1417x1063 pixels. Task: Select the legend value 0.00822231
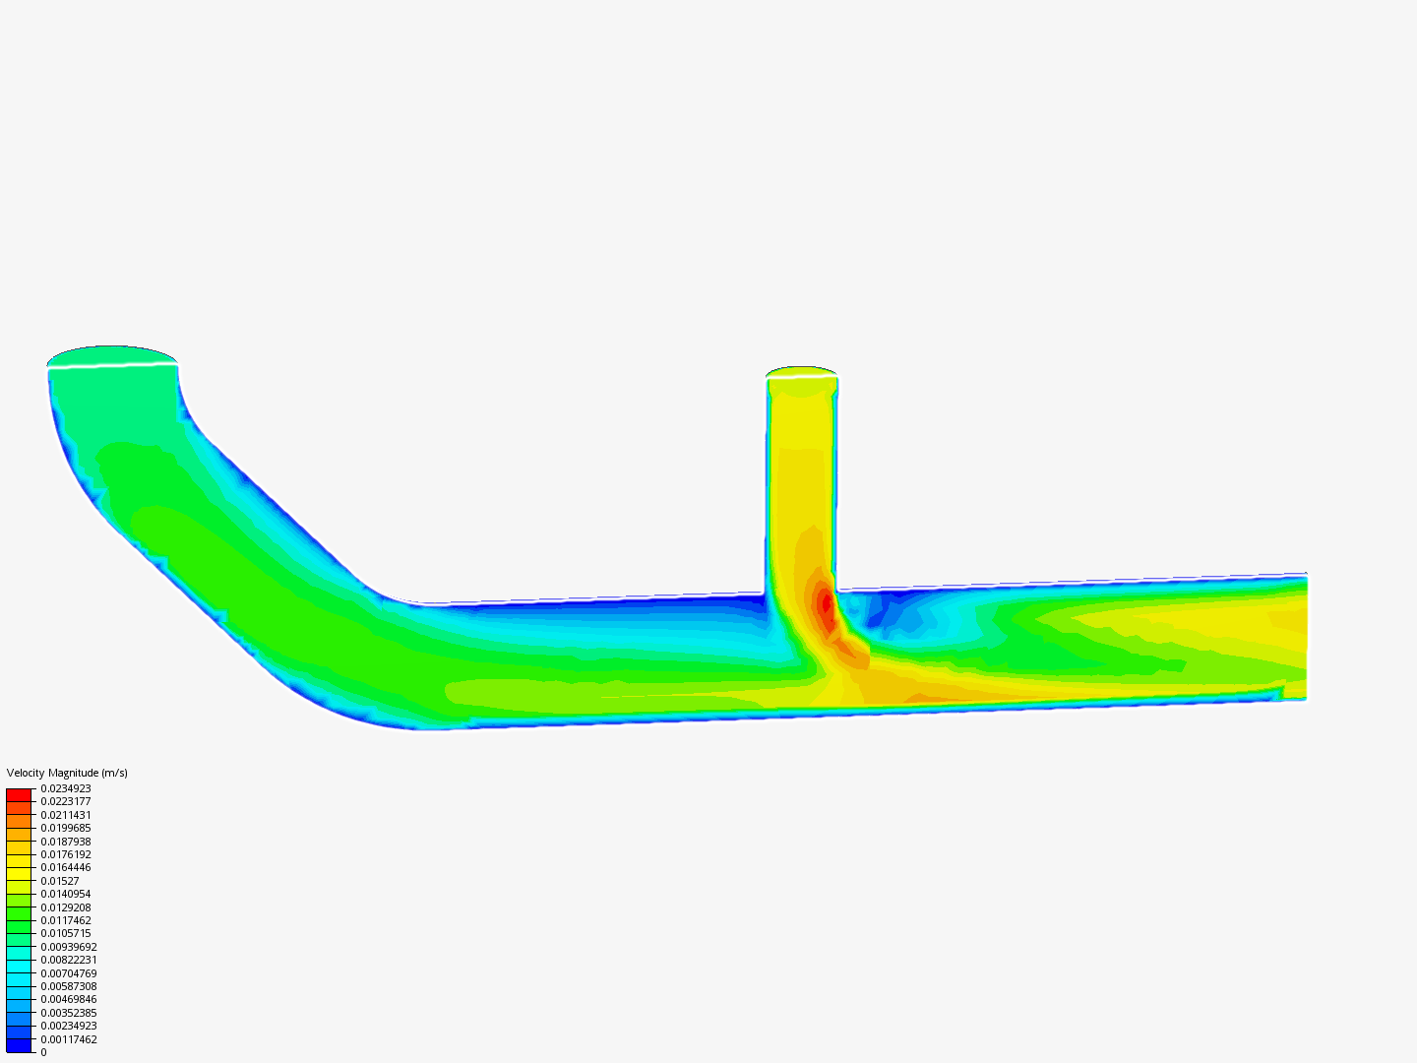click(x=69, y=960)
